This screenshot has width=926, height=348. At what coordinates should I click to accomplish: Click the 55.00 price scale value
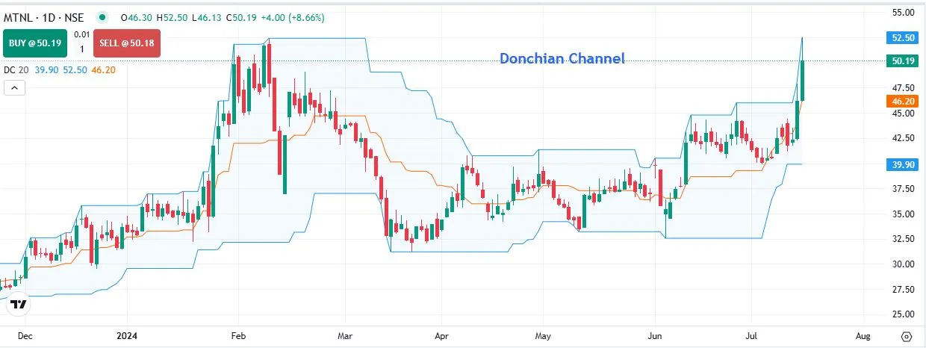(904, 13)
